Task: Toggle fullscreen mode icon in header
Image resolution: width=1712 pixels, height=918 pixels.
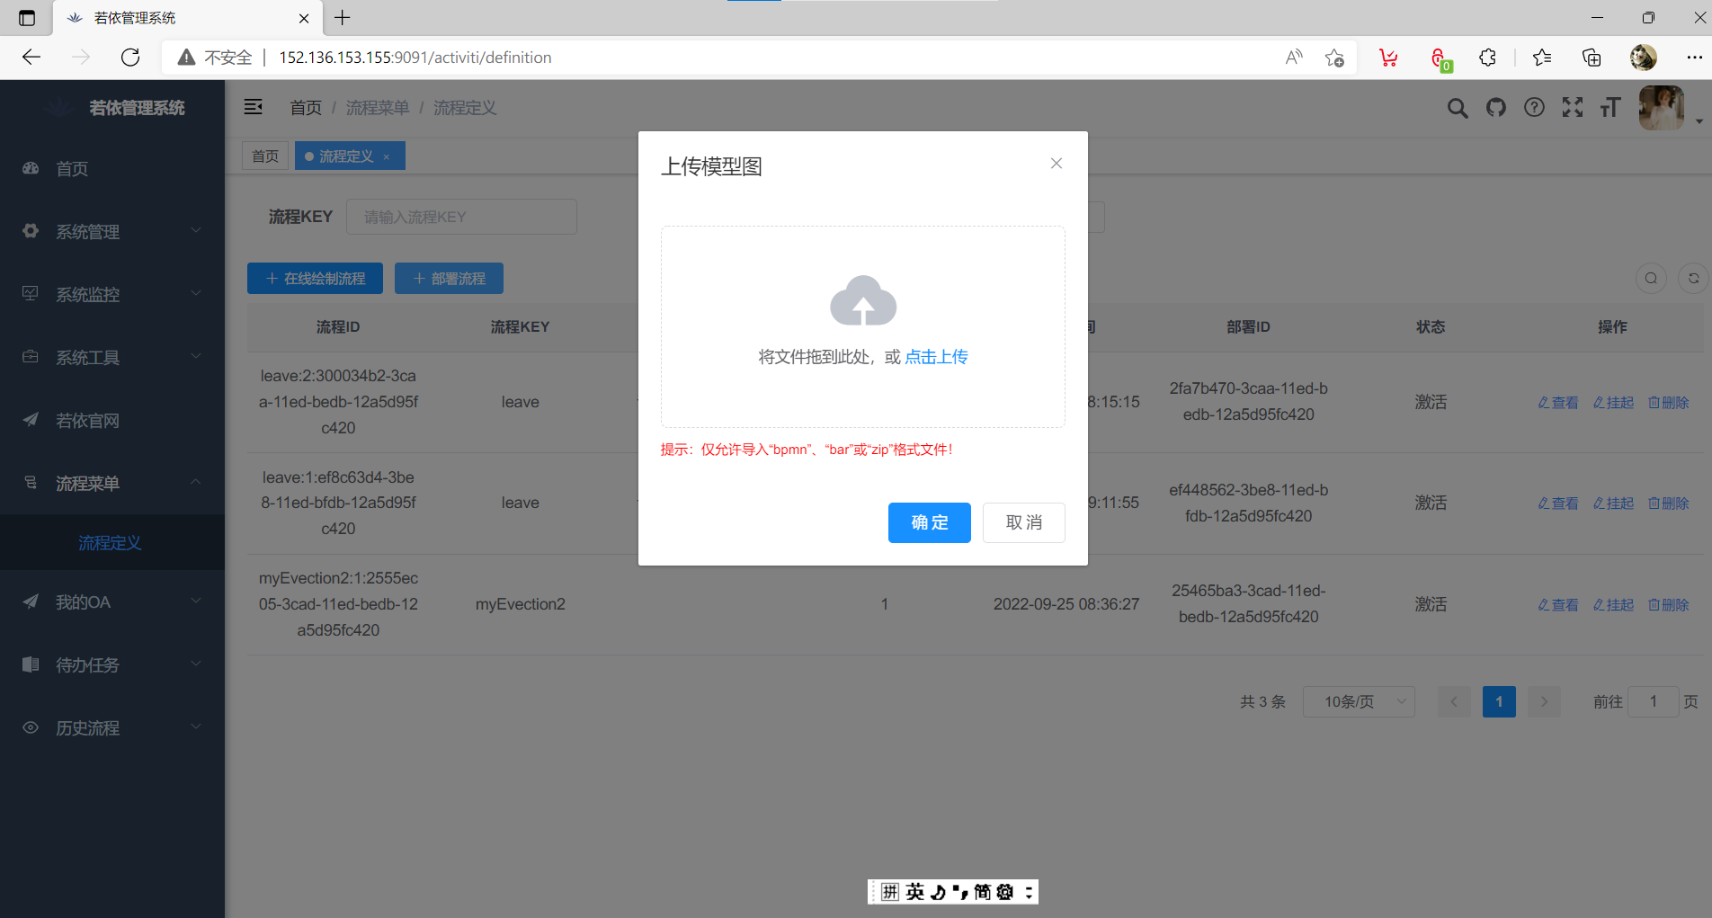Action: 1572,109
